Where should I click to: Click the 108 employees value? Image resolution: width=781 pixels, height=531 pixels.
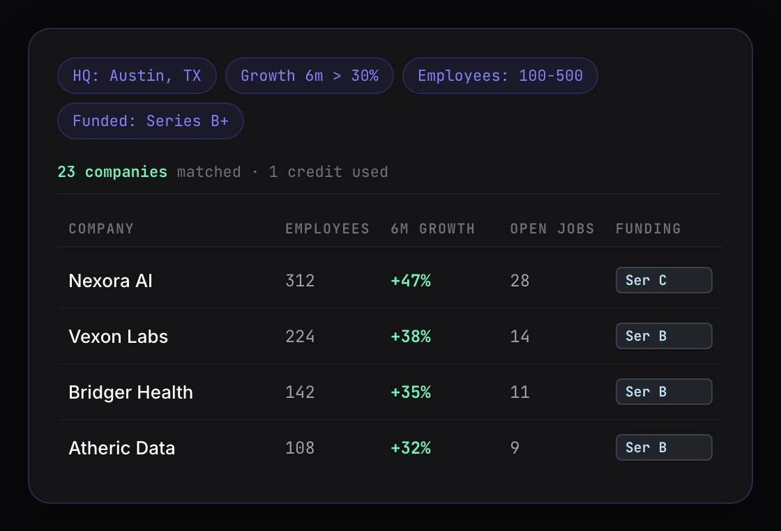tap(300, 448)
